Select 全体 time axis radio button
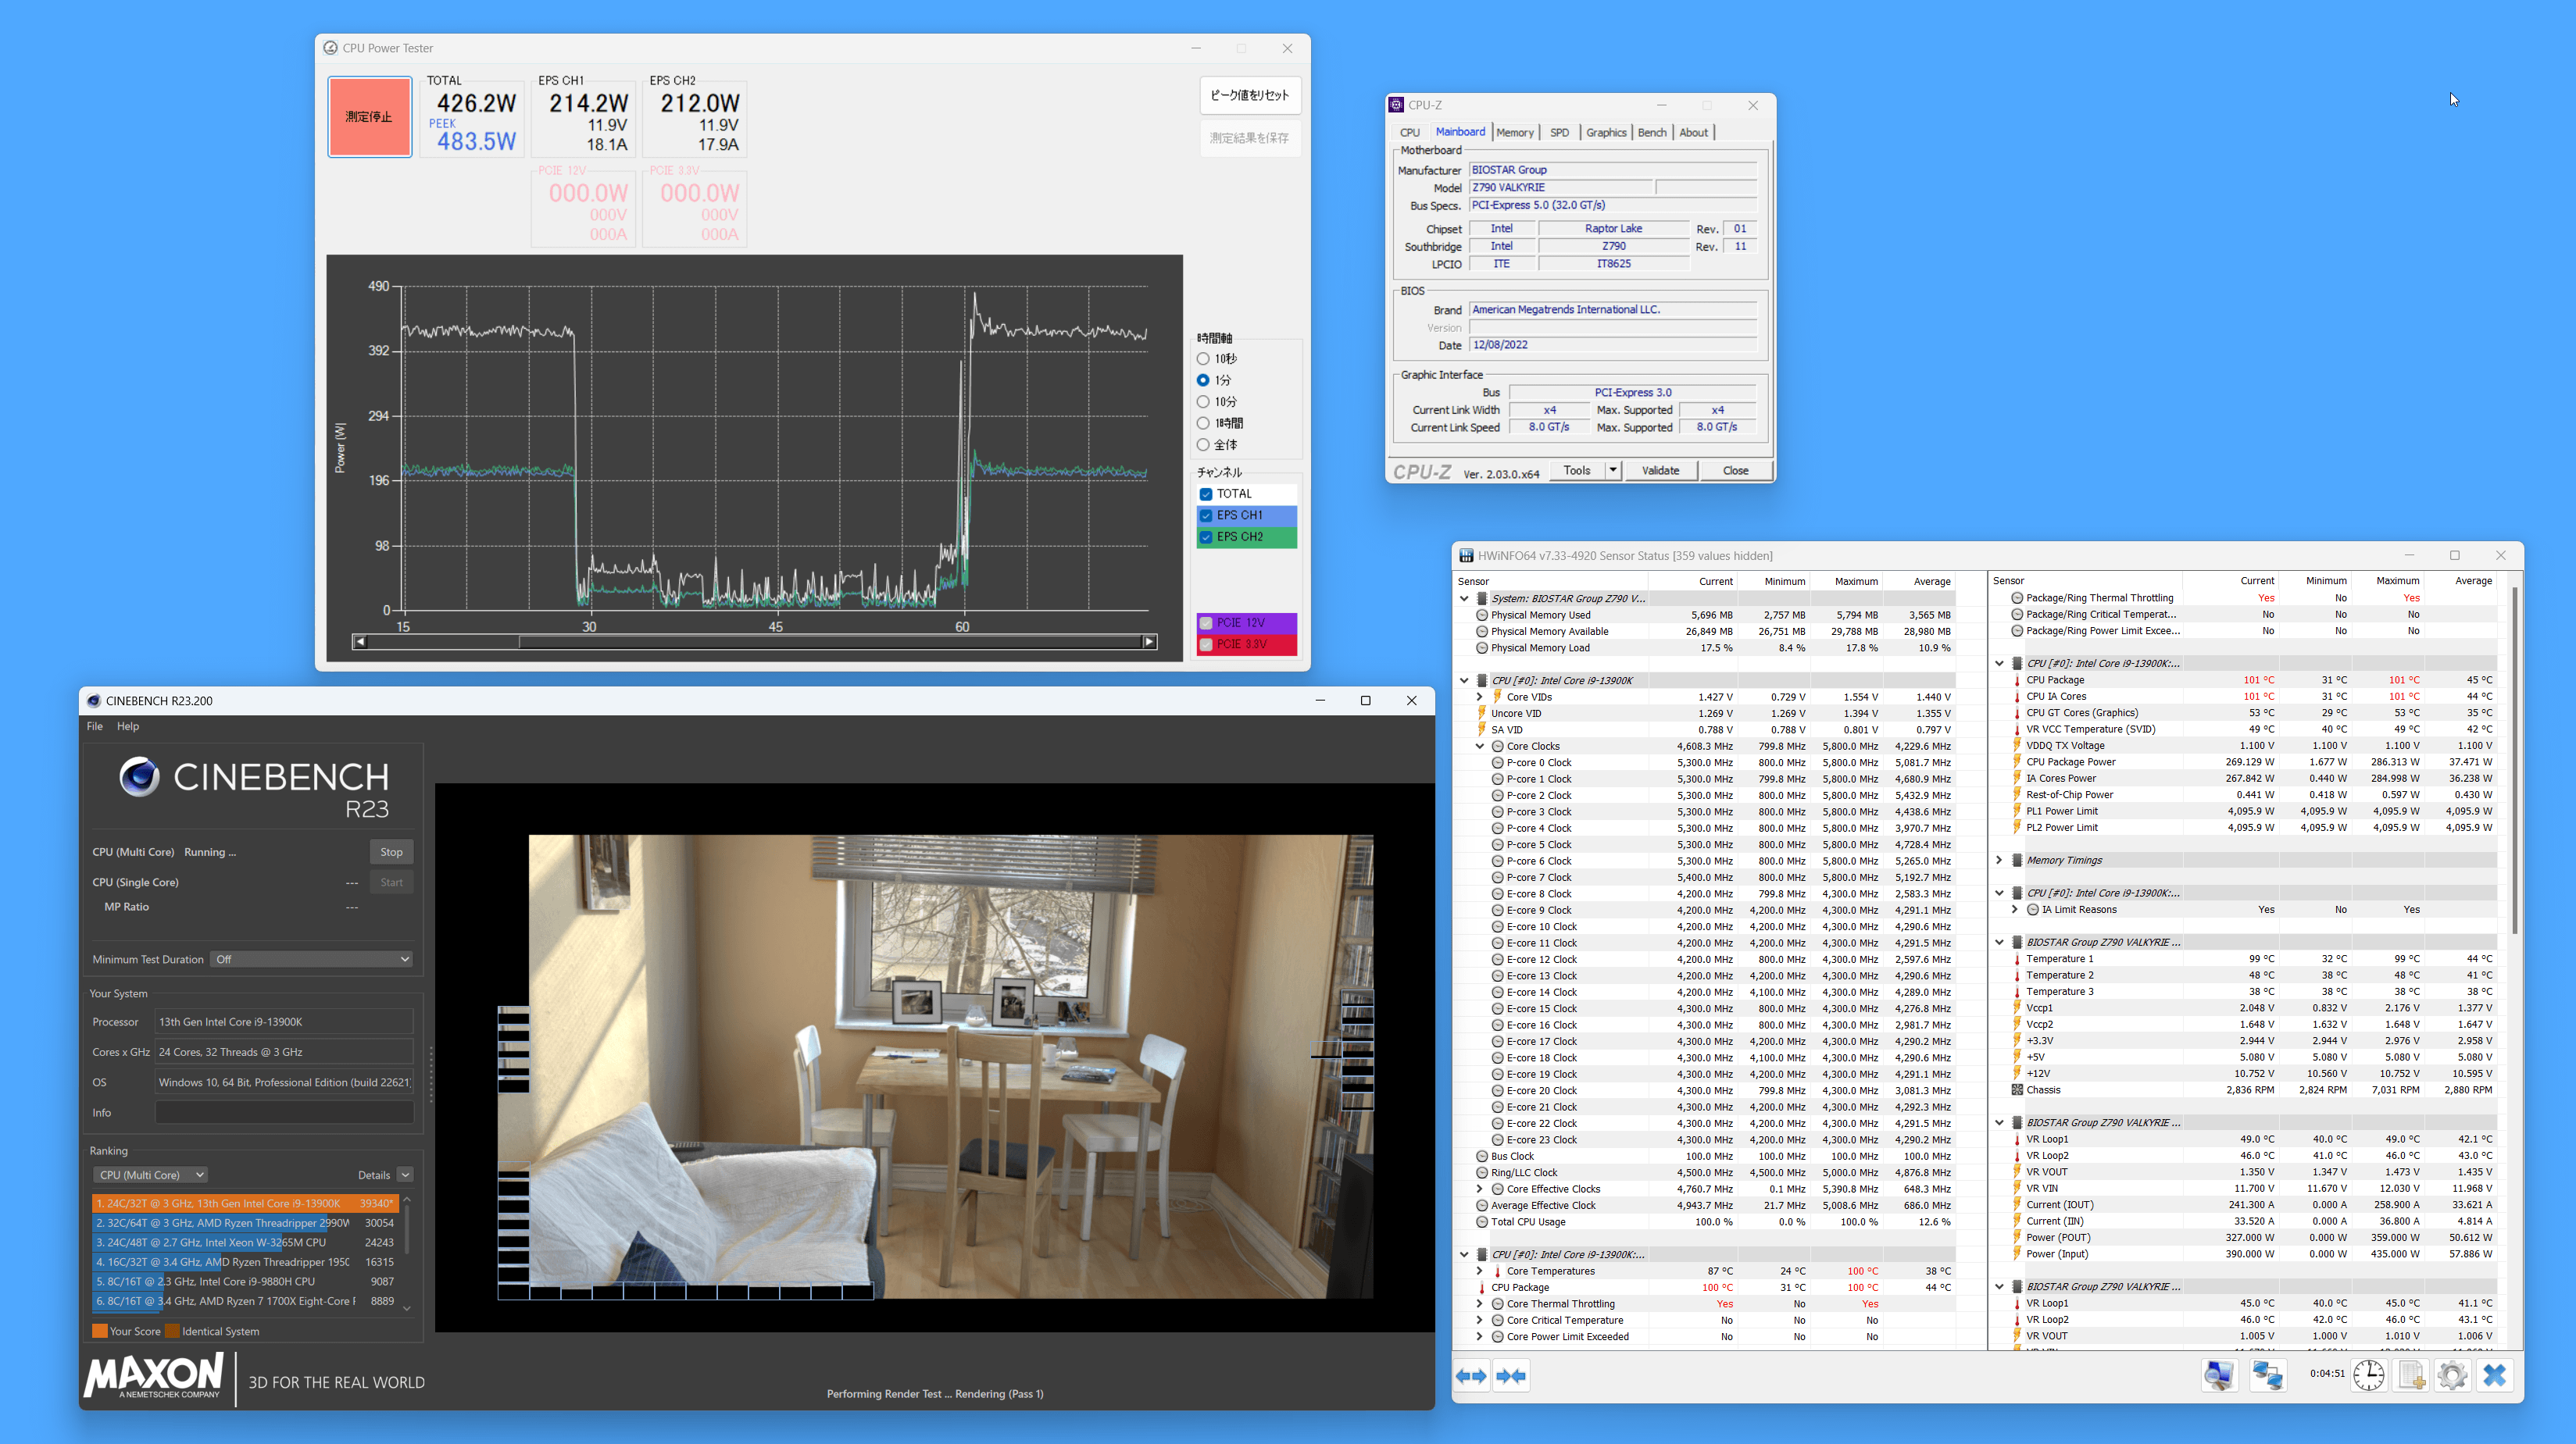Screen dimensions: 2576x1444 coord(1203,444)
